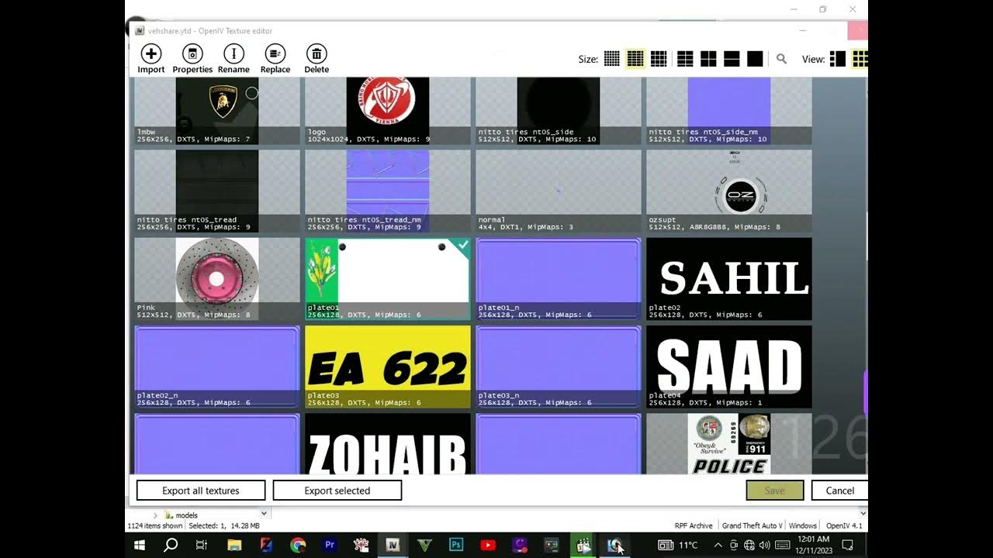Image resolution: width=993 pixels, height=558 pixels.
Task: Select the SAHIL plate02 texture
Action: (729, 279)
